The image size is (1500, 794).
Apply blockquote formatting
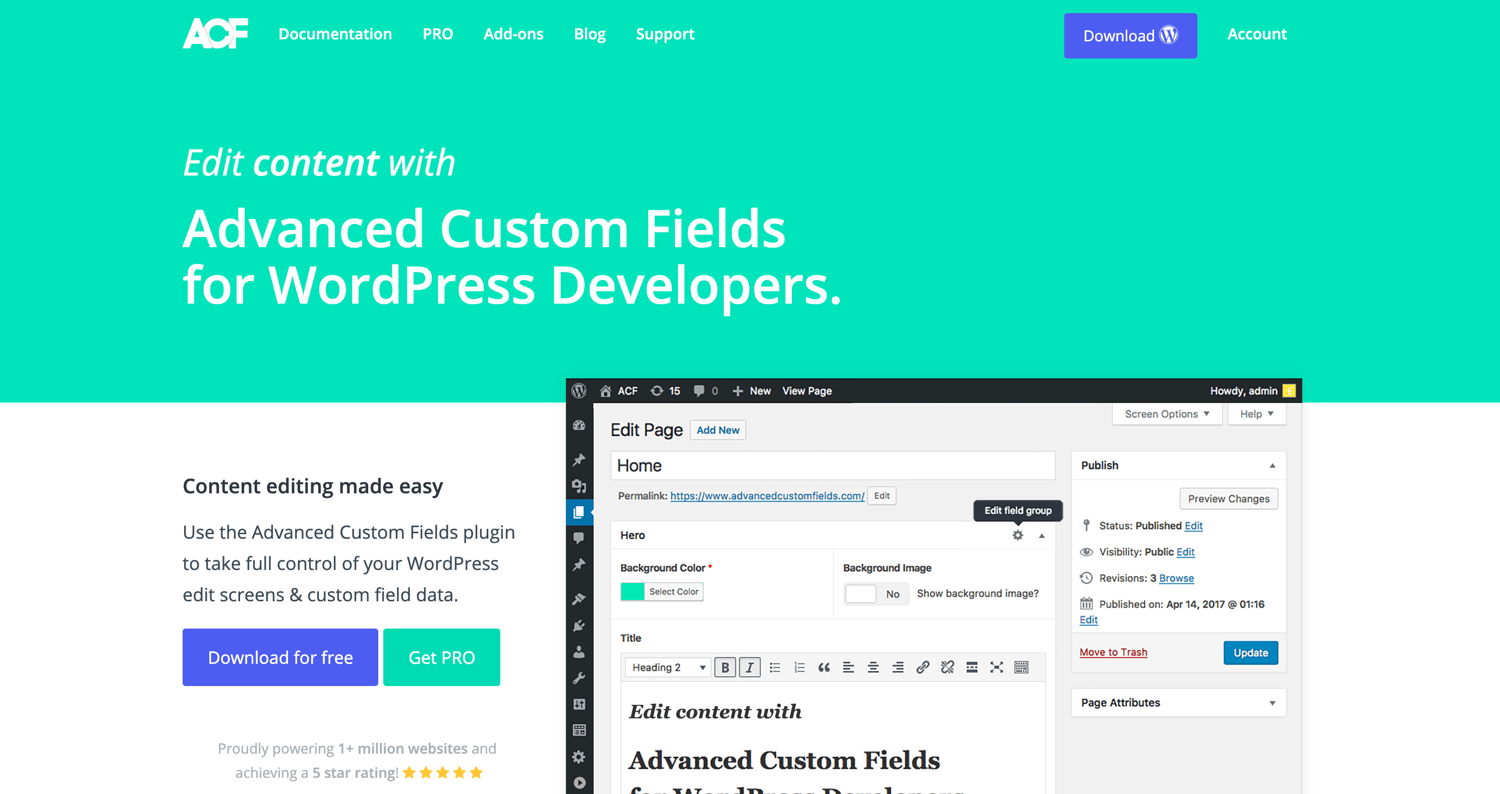point(823,667)
